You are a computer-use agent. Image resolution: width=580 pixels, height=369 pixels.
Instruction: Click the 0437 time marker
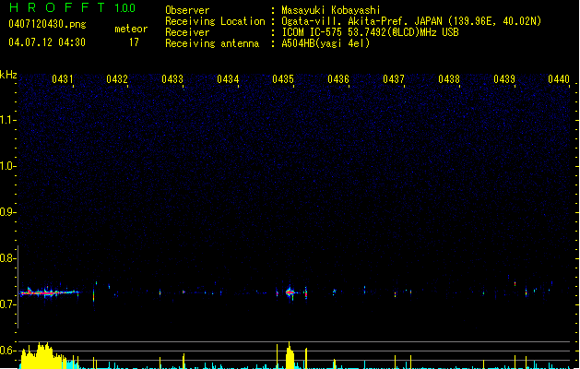tap(394, 79)
